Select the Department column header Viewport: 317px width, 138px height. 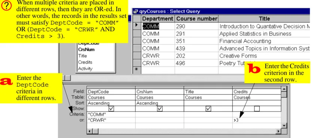(158, 19)
